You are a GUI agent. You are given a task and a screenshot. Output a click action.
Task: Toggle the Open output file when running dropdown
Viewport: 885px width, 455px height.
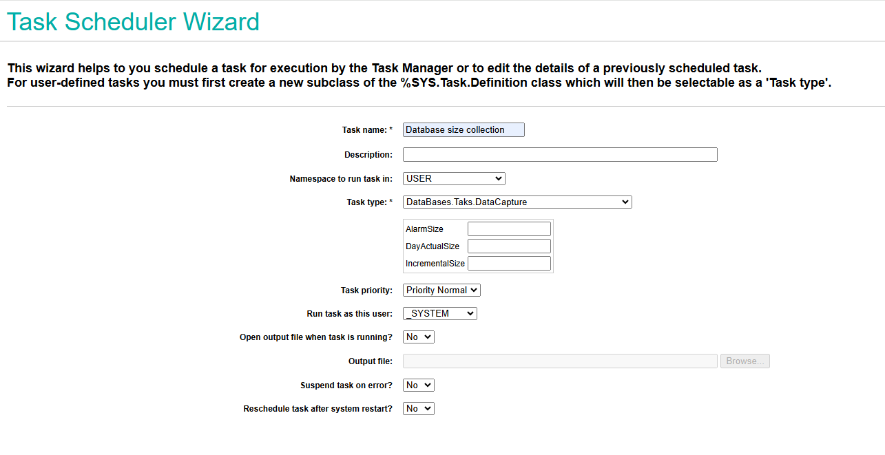pos(418,337)
